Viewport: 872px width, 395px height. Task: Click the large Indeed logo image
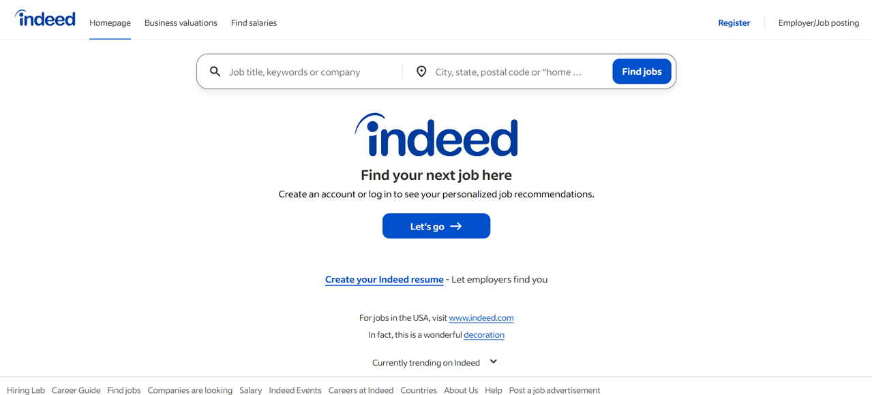point(436,135)
